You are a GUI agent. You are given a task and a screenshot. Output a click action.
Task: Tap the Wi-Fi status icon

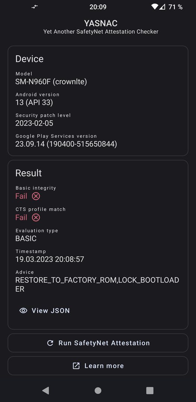coord(155,7)
